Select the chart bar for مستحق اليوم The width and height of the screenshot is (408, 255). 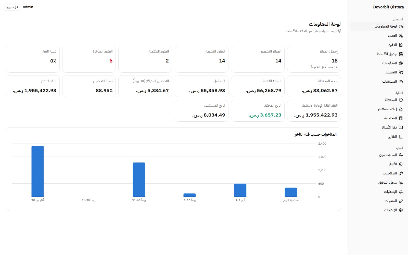pos(291,192)
